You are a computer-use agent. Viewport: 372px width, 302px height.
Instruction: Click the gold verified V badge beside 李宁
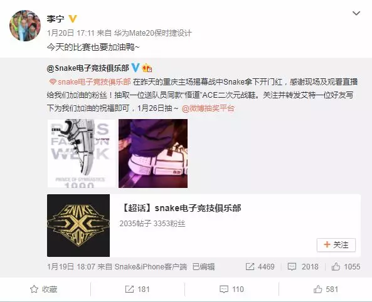73,19
